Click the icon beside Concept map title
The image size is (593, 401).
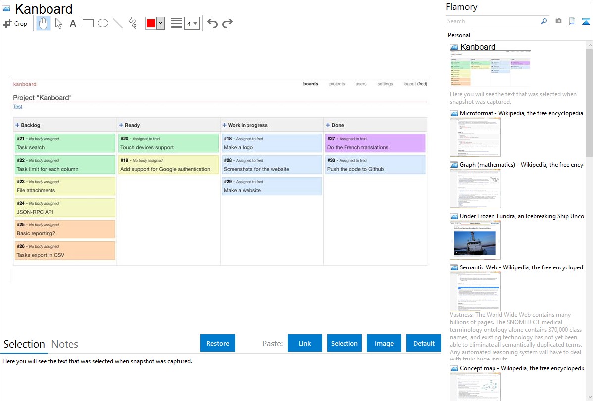click(454, 368)
